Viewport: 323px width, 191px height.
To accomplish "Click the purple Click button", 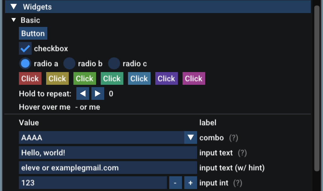I will (166, 78).
